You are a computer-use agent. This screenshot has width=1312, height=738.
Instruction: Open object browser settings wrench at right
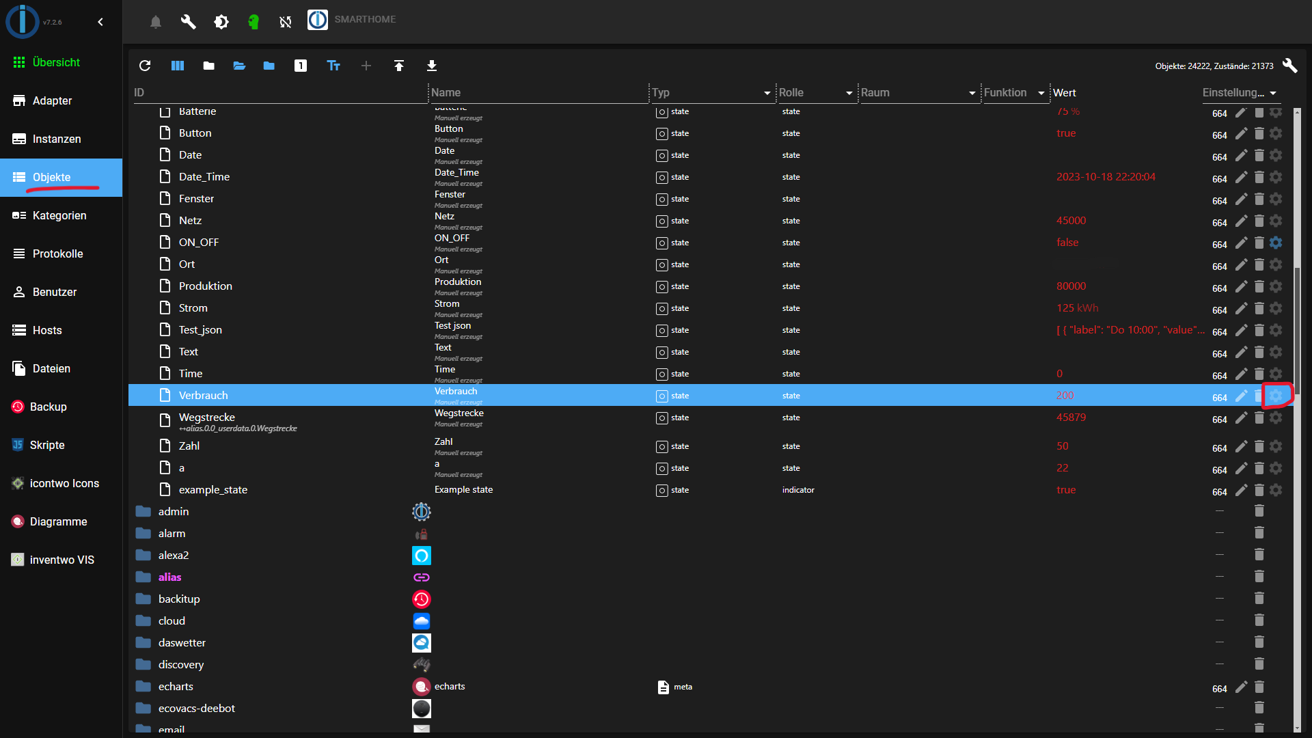pos(1289,66)
